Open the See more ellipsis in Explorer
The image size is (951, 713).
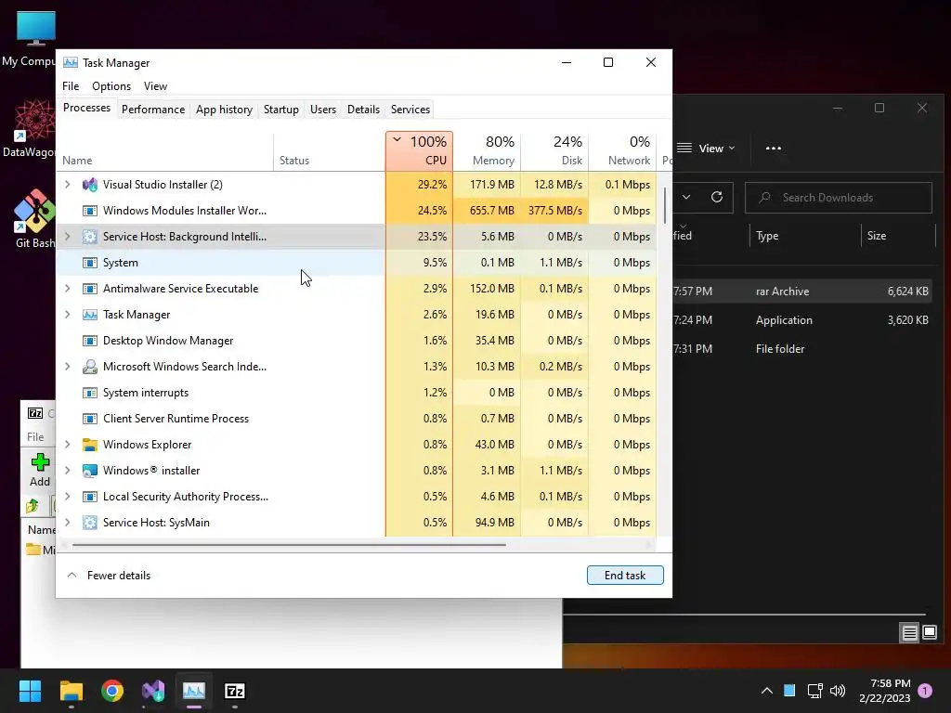pyautogui.click(x=774, y=148)
